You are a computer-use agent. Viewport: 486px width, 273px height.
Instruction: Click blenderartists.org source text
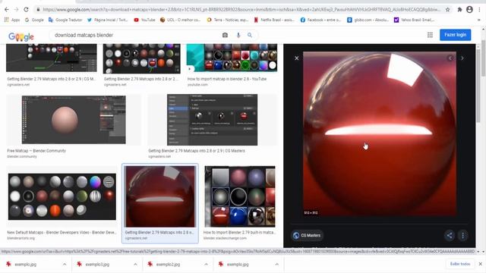point(21,238)
